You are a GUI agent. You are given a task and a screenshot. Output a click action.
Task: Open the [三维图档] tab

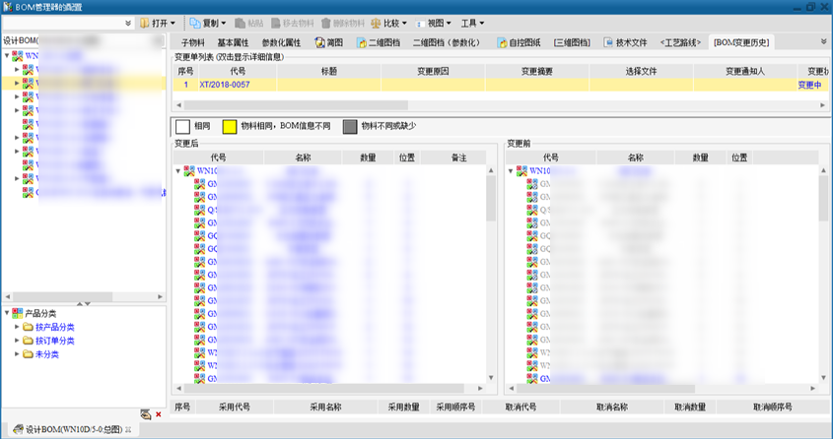572,42
